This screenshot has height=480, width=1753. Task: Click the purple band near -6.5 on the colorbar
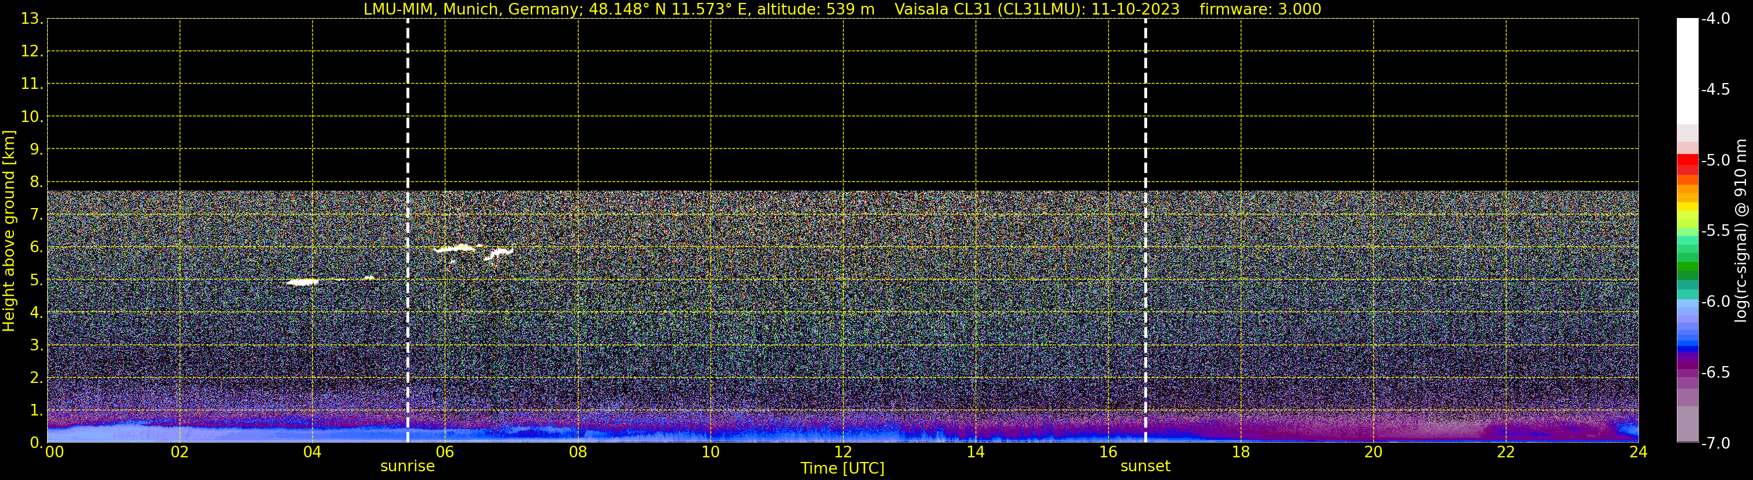1687,372
